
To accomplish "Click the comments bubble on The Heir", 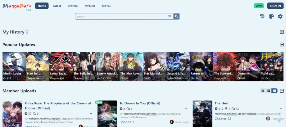I will pos(233,109).
